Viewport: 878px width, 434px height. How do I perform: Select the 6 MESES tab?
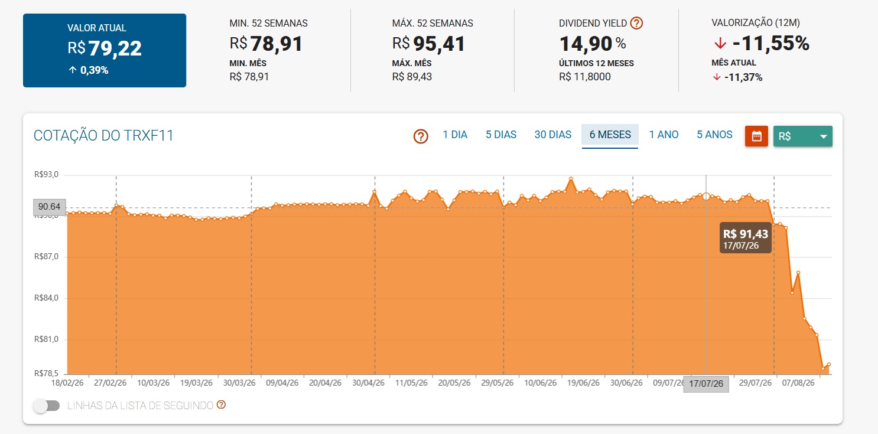click(x=610, y=135)
